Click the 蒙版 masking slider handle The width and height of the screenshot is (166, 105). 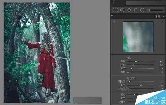(x=128, y=72)
